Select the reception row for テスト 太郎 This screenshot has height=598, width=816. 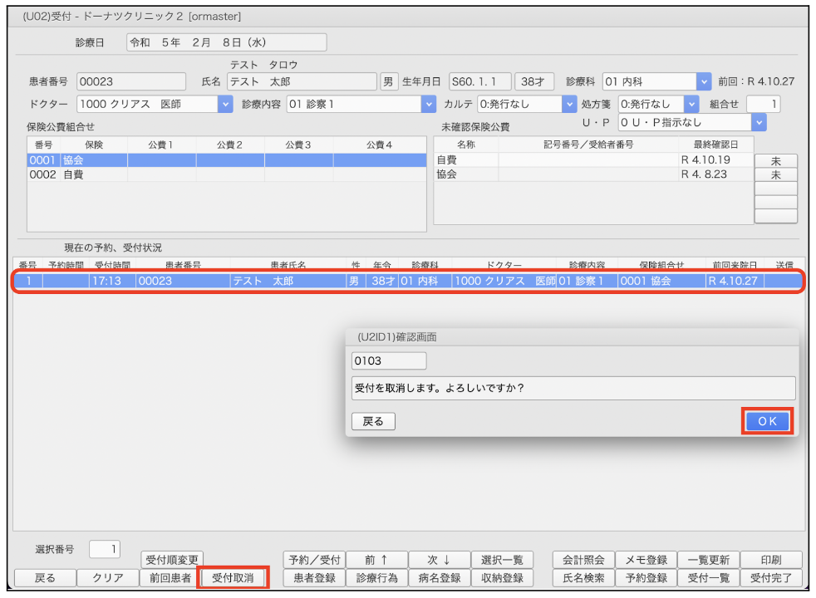[x=407, y=282]
